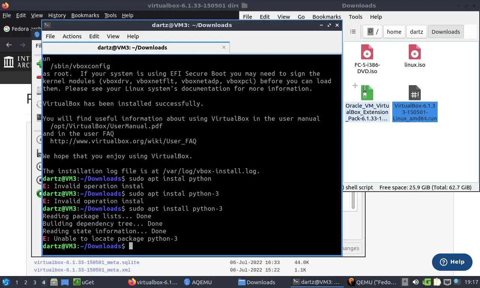Open the Firefox View menu
Screen dimensions: 480x288
click(x=37, y=15)
